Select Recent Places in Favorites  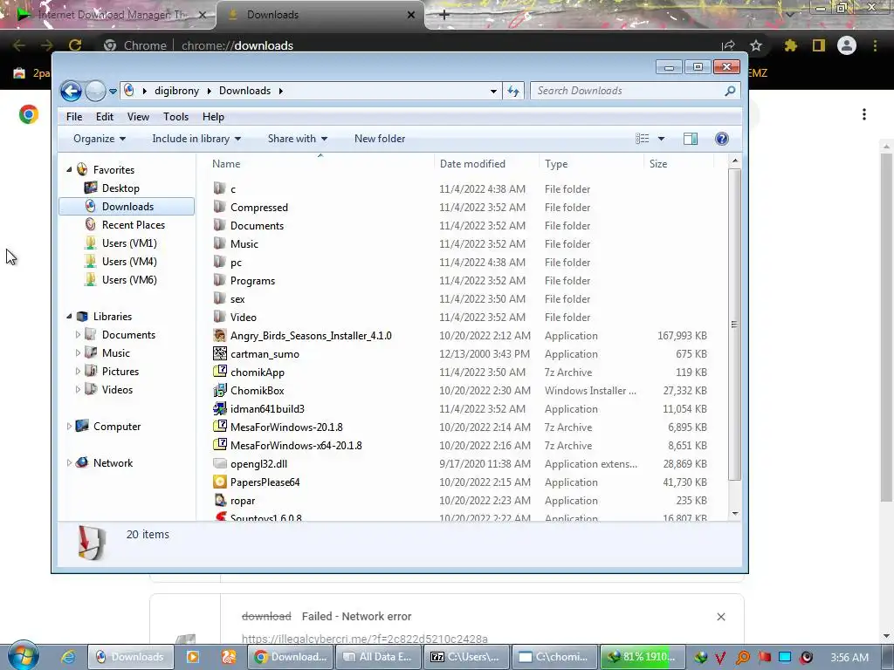pos(133,225)
